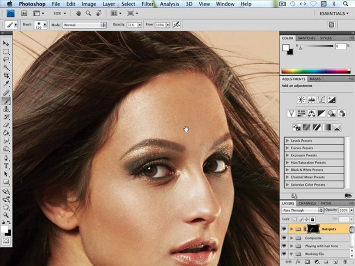The width and height of the screenshot is (355, 266).
Task: Select the Eraser tool
Action: 6,125
